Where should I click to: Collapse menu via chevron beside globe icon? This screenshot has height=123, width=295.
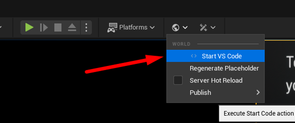click(x=185, y=27)
